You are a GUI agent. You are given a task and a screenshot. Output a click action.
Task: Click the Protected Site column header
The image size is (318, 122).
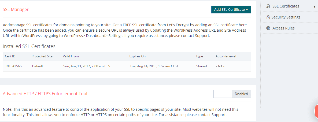coord(42,56)
